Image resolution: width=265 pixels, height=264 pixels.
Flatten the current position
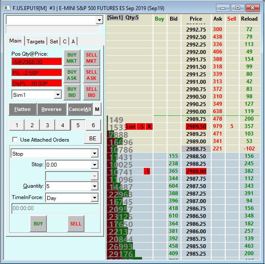click(22, 109)
